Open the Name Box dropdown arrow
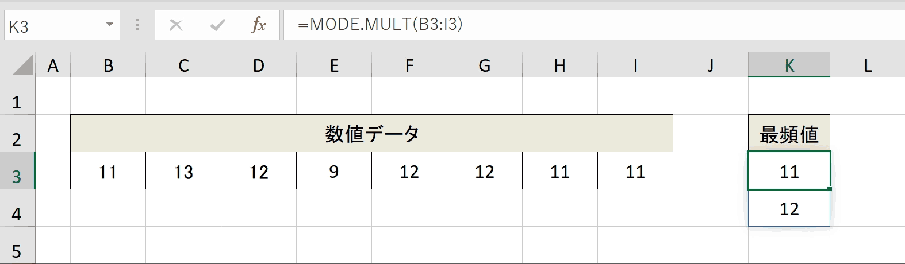 [x=110, y=25]
